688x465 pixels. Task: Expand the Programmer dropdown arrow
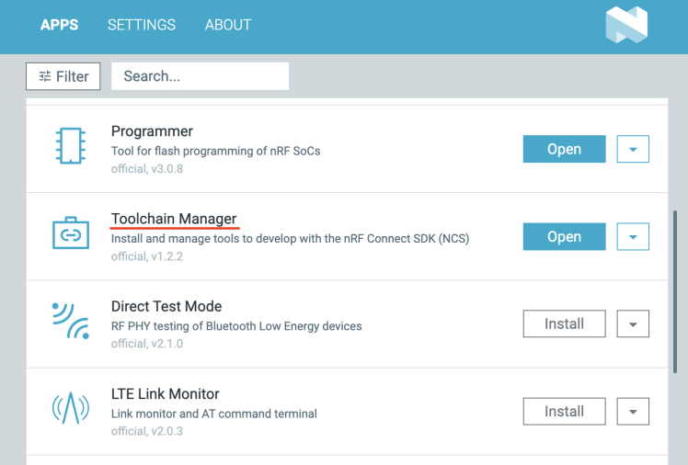tap(633, 149)
